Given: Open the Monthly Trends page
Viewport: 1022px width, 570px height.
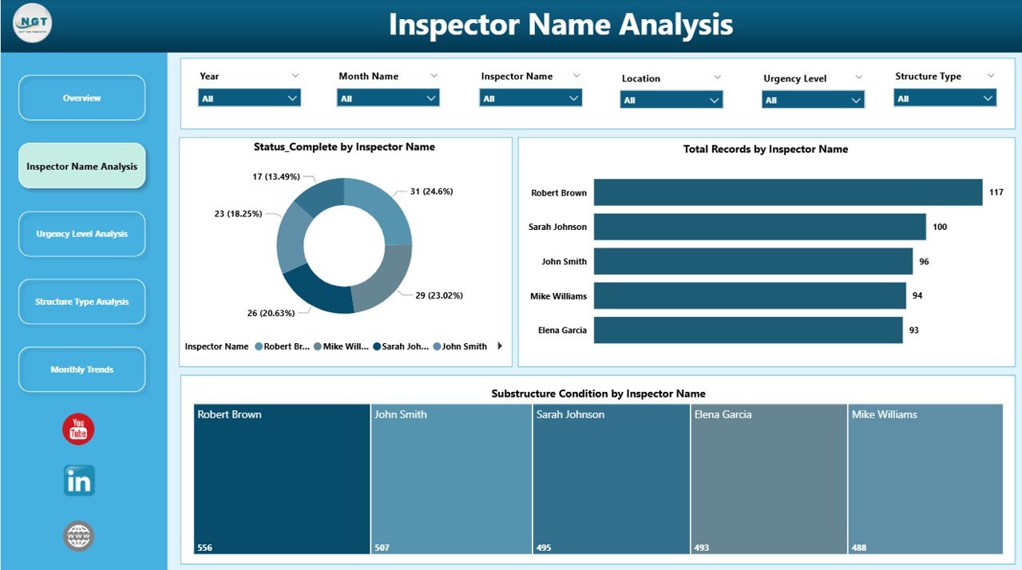Looking at the screenshot, I should (81, 369).
